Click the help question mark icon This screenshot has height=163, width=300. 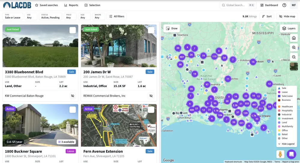pos(284,5)
